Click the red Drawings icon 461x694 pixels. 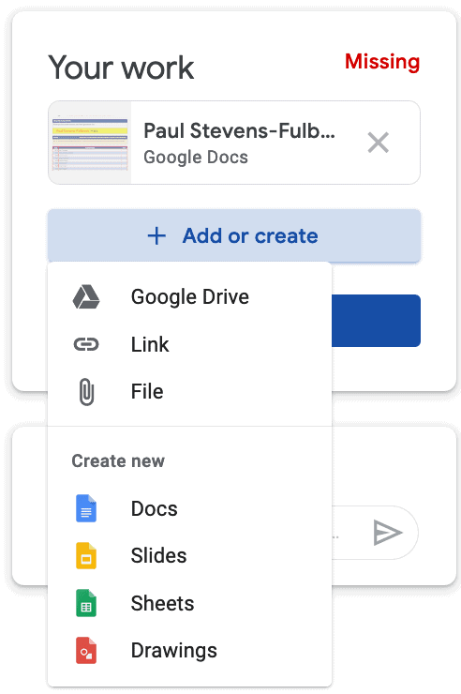(86, 651)
